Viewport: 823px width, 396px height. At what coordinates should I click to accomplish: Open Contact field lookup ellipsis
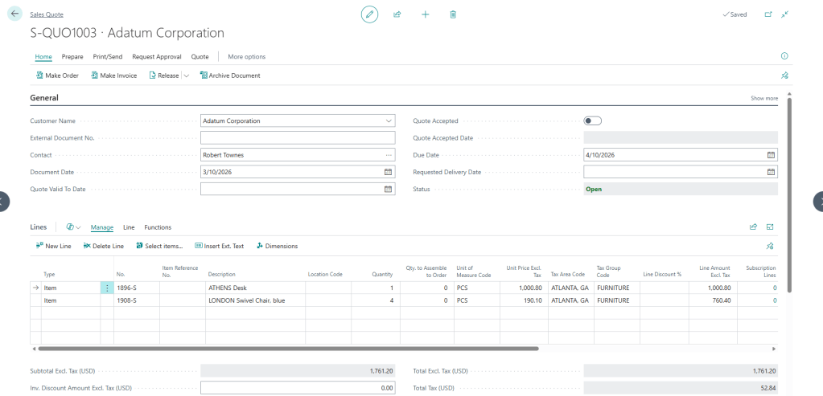[x=389, y=155]
